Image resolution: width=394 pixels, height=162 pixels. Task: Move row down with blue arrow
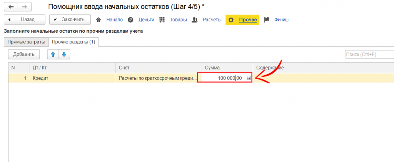point(64,54)
